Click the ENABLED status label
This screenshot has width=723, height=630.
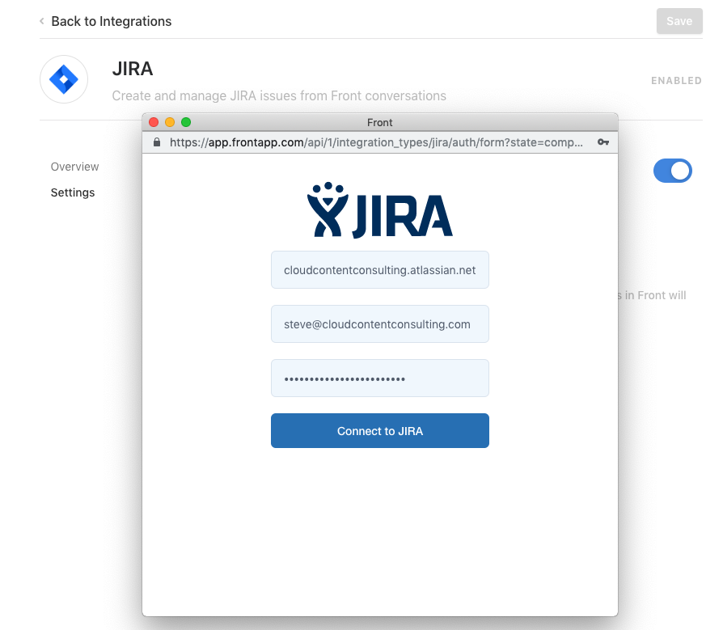tap(676, 81)
